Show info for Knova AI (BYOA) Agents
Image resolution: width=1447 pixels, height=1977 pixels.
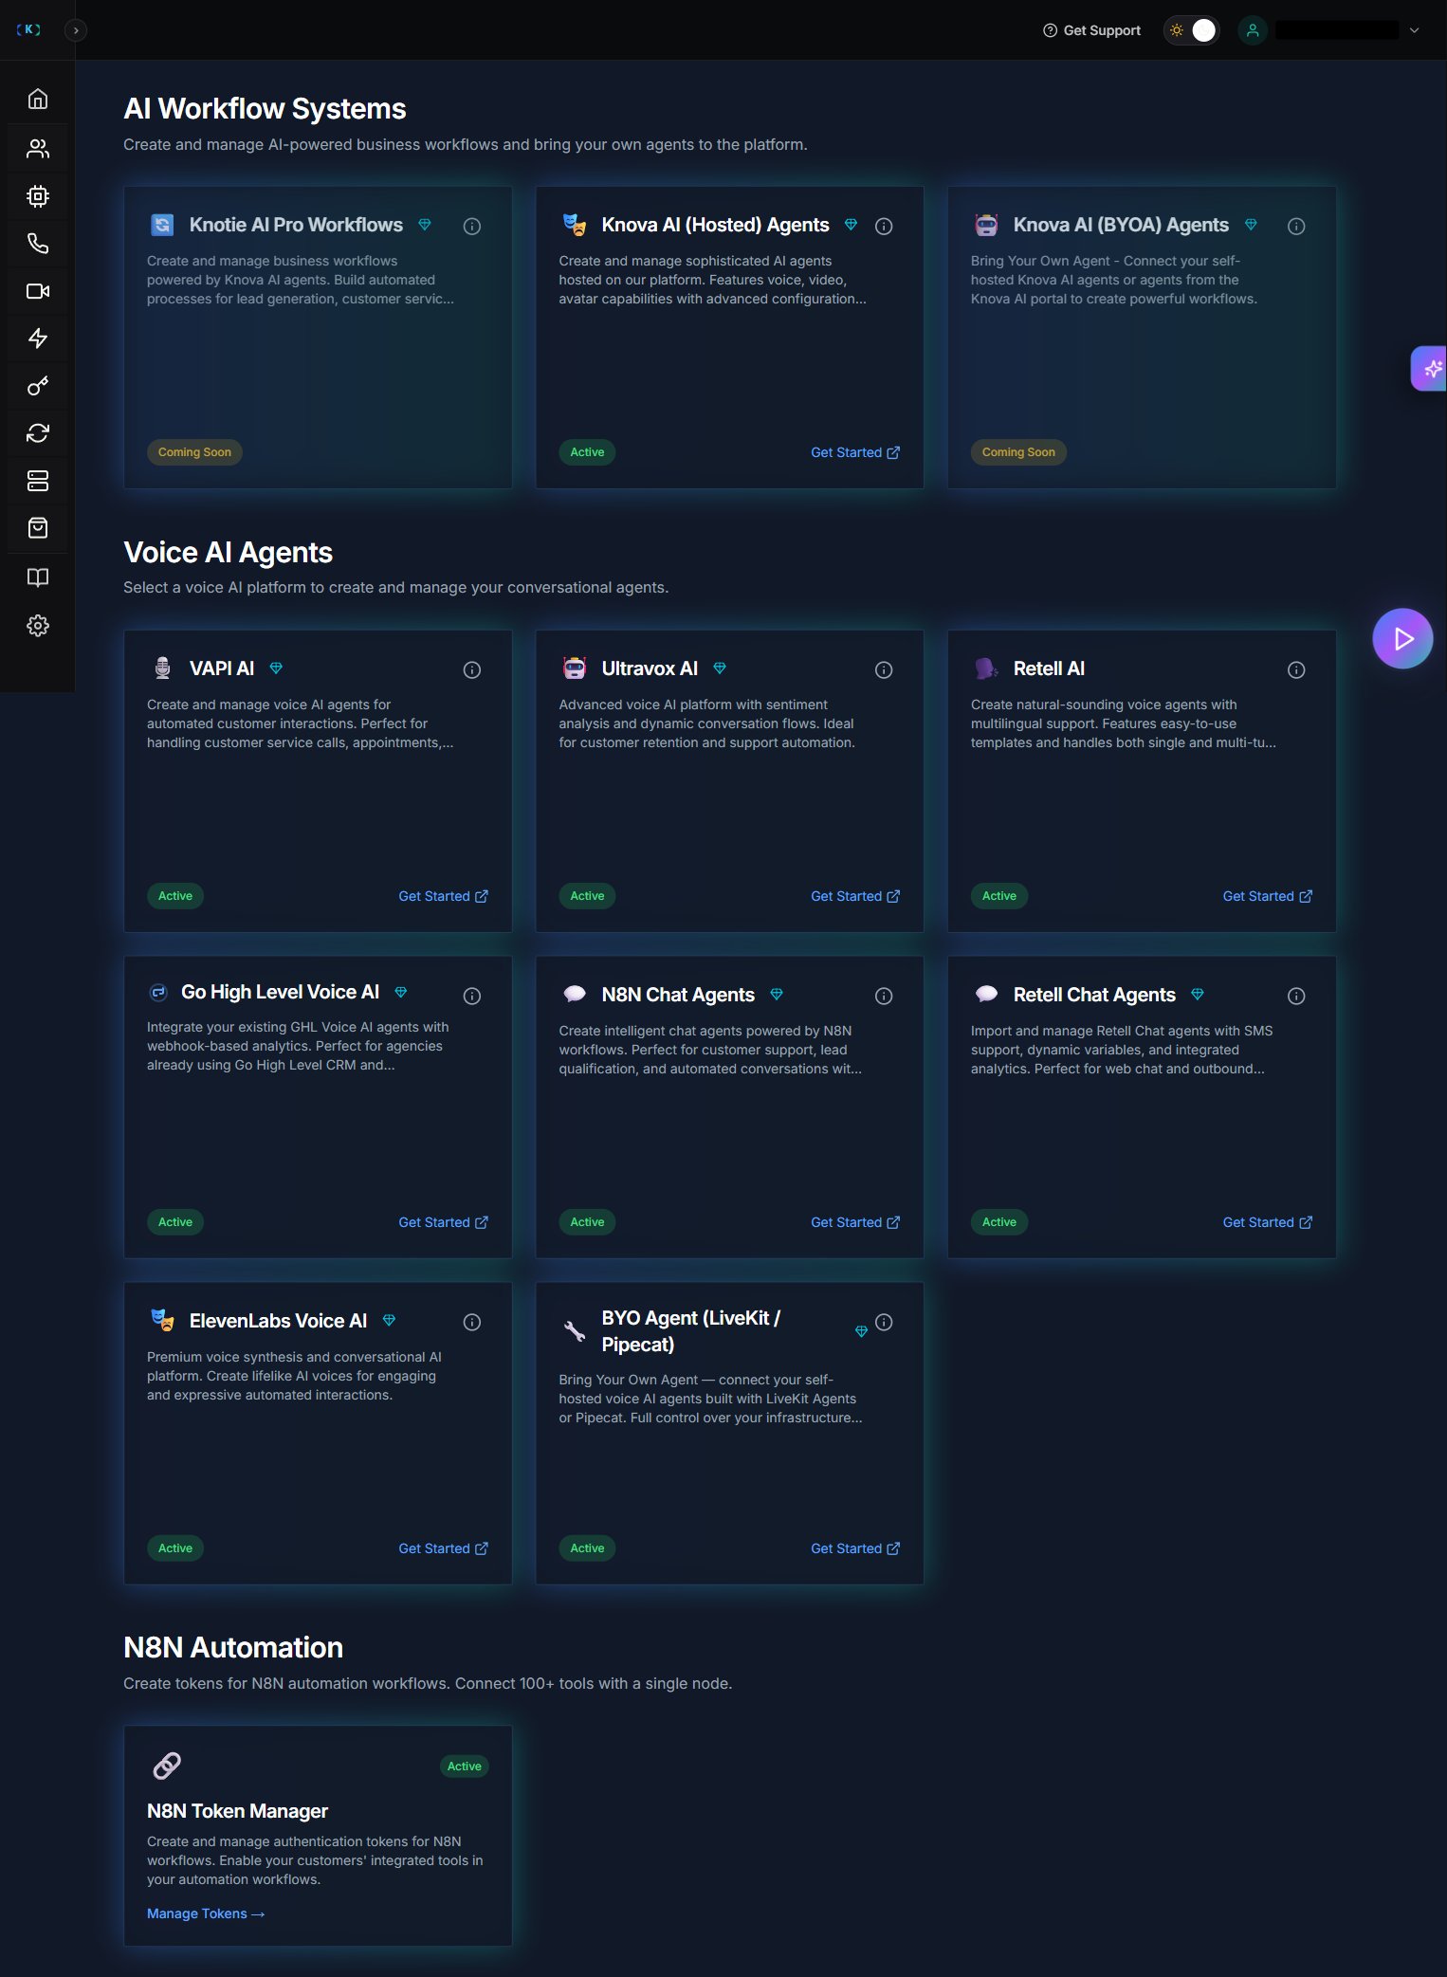pyautogui.click(x=1296, y=227)
